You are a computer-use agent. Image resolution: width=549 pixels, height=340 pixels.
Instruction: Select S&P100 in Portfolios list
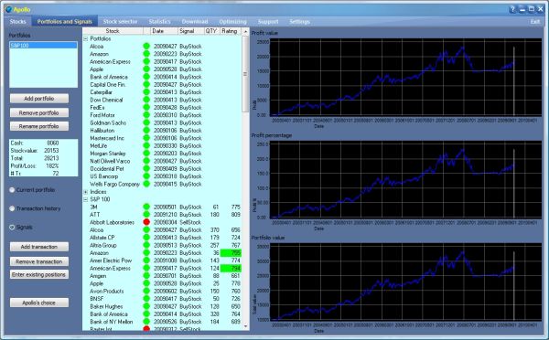pyautogui.click(x=43, y=45)
